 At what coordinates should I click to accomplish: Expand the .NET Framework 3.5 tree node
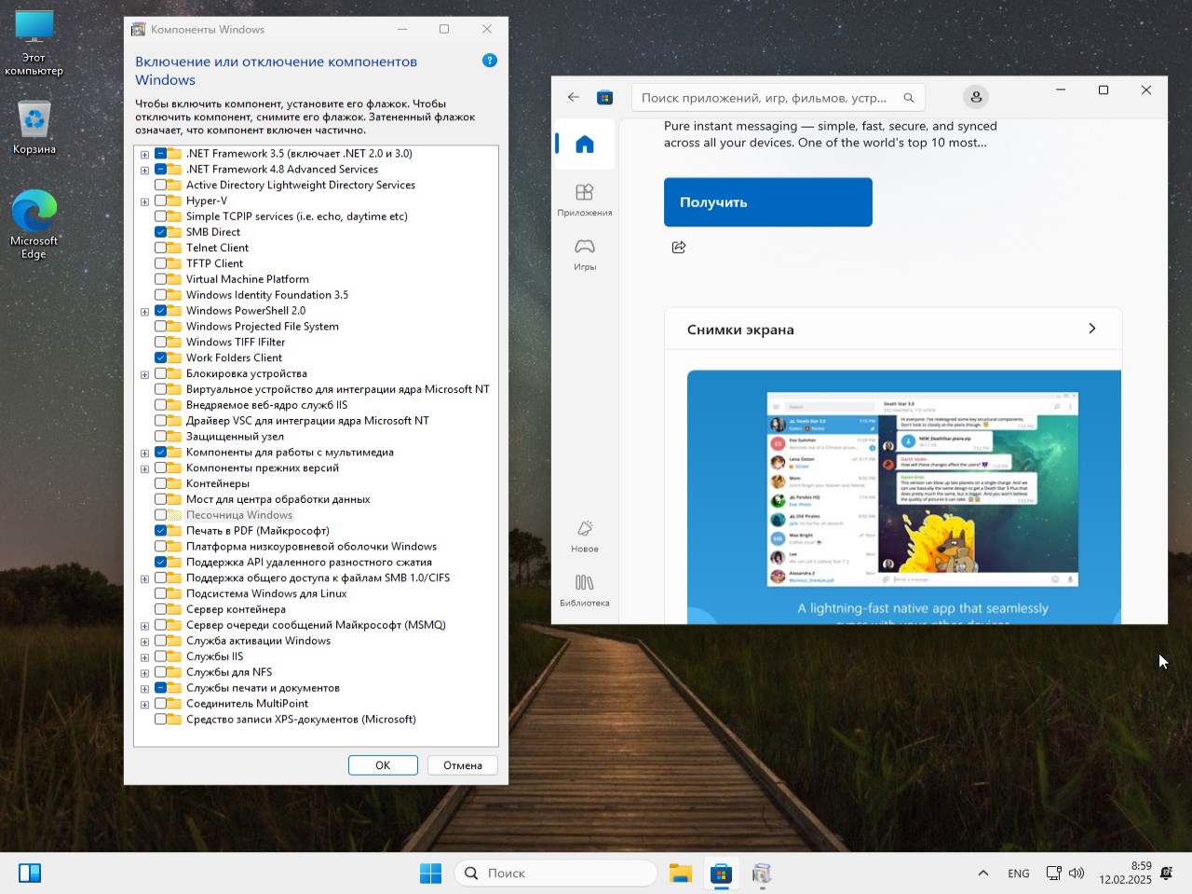(144, 155)
